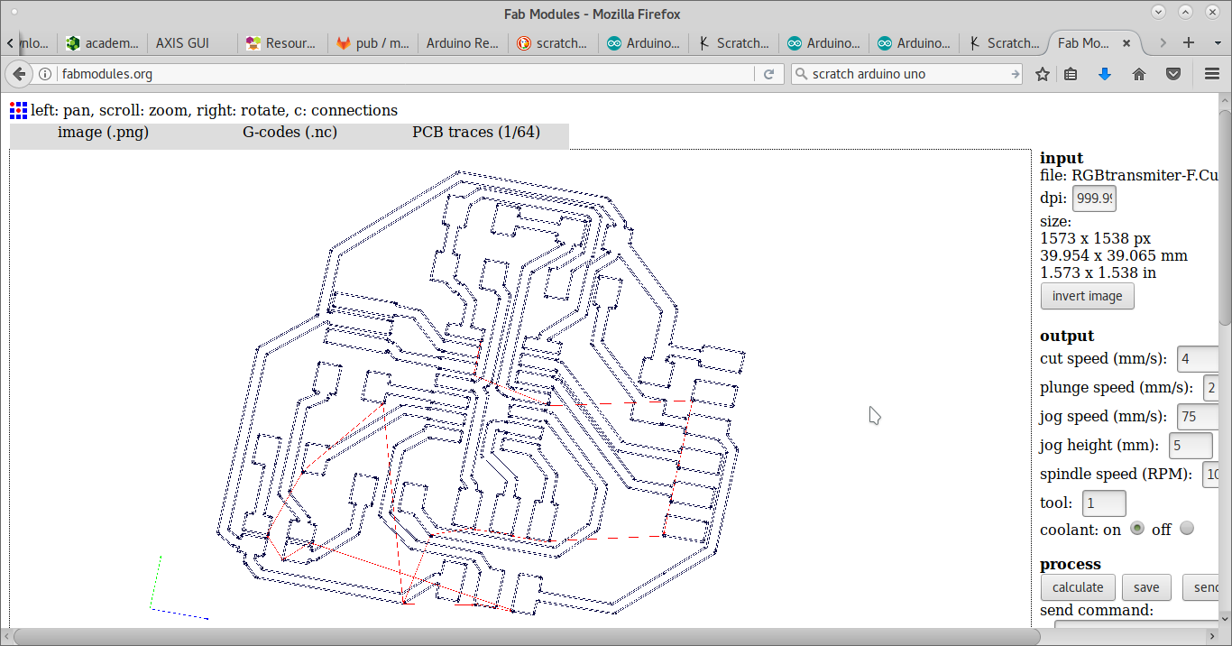
Task: Switch to the first Scratch... tab with the K icon
Action: coord(733,42)
